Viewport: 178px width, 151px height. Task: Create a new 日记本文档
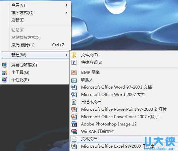click(x=124, y=102)
